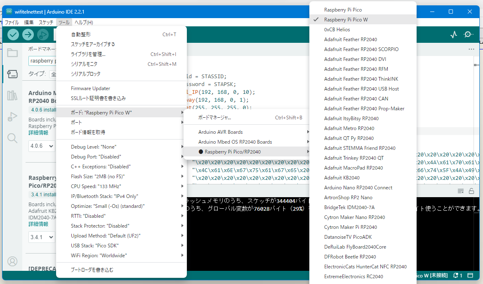Image resolution: width=483 pixels, height=284 pixels.
Task: Toggle output scroll lock icon
Action: click(471, 191)
